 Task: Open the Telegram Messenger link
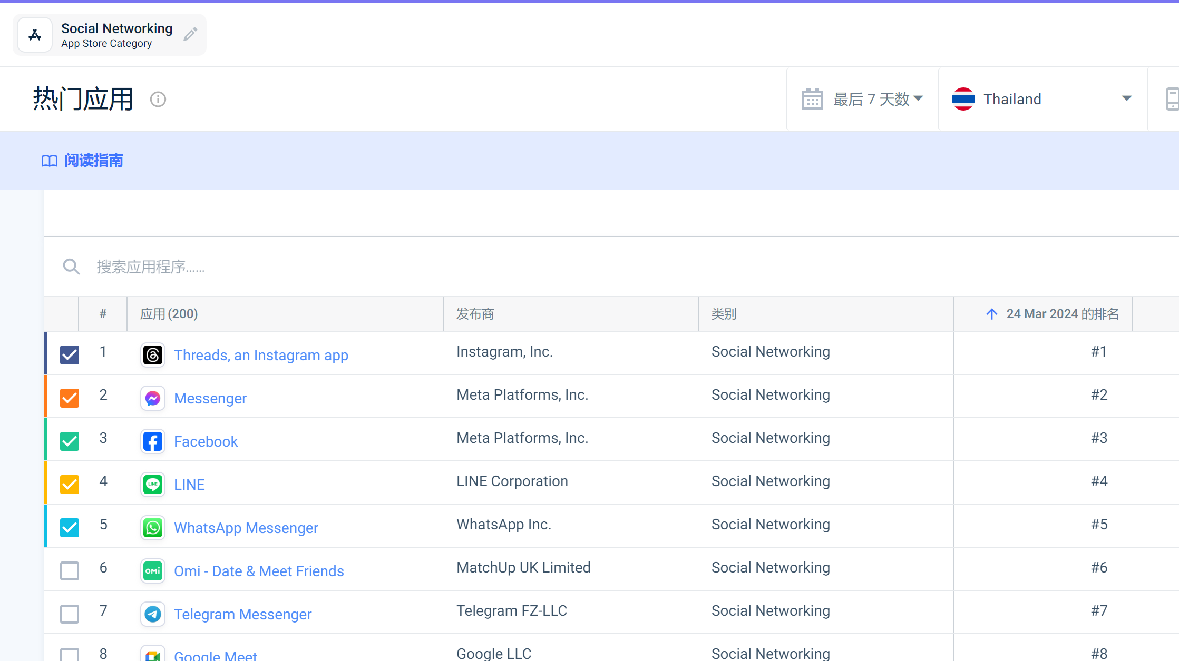click(242, 614)
